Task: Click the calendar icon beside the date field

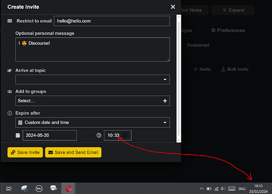Action: click(18, 135)
